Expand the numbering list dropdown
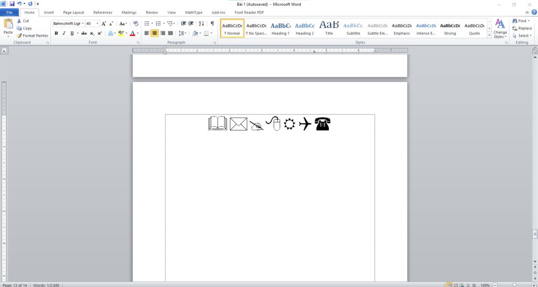Screen dimensions: 538x287 click(164, 24)
